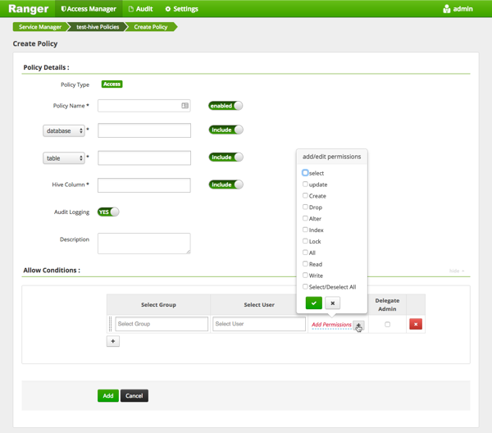Click the Select Group column header
This screenshot has height=433, width=492.
(x=158, y=305)
